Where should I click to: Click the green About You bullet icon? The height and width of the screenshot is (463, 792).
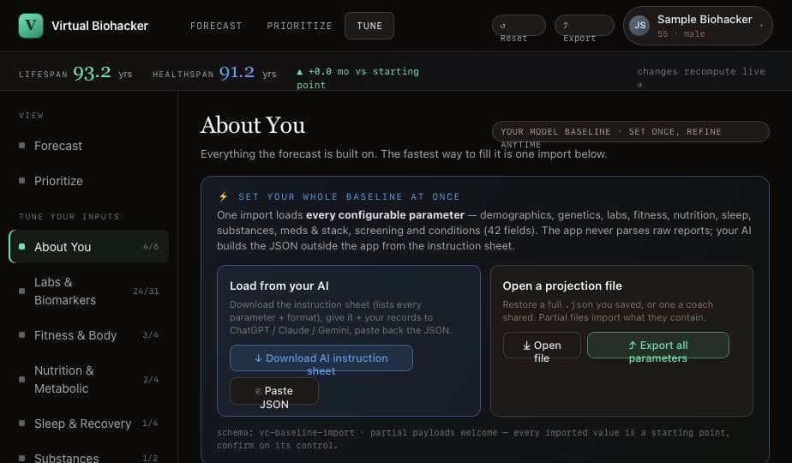point(21,247)
